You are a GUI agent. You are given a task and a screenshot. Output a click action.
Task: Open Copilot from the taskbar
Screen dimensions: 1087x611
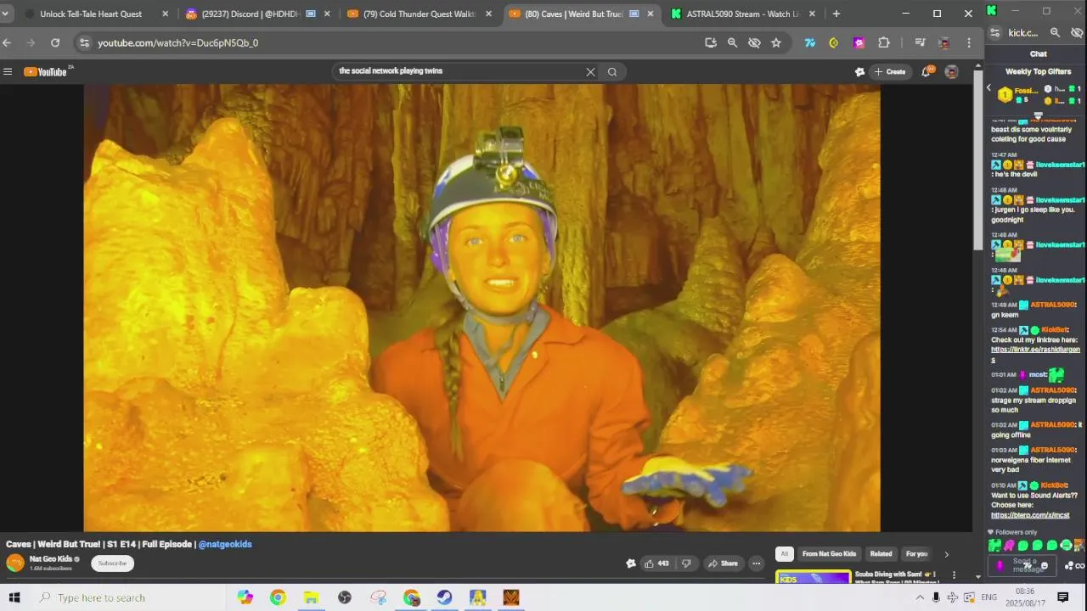(245, 597)
